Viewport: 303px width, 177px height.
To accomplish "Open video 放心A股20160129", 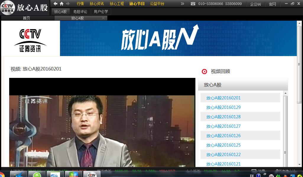I will coord(223,107).
